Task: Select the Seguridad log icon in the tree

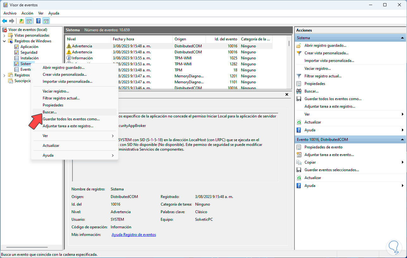Action: pyautogui.click(x=17, y=52)
